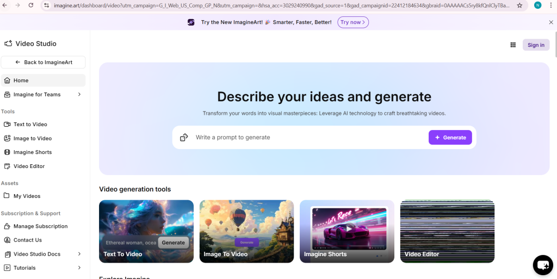The height and width of the screenshot is (279, 557).
Task: Click the browser profile avatar icon
Action: click(537, 5)
